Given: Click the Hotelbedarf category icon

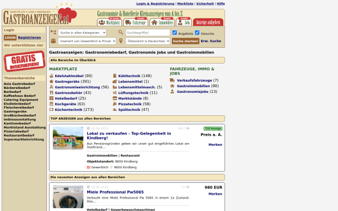Looking at the screenshot, I should click(x=51, y=98).
